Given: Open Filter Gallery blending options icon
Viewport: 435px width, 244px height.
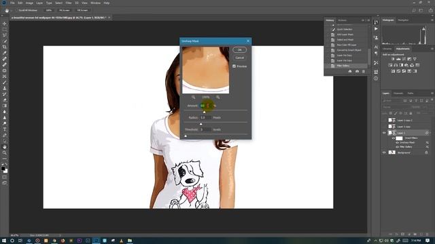Looking at the screenshot, I should pyautogui.click(x=428, y=147).
